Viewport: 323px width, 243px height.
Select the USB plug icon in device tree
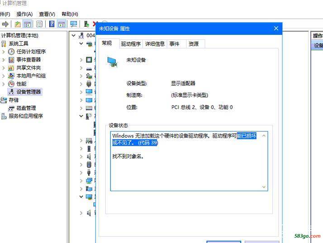(x=89, y=172)
